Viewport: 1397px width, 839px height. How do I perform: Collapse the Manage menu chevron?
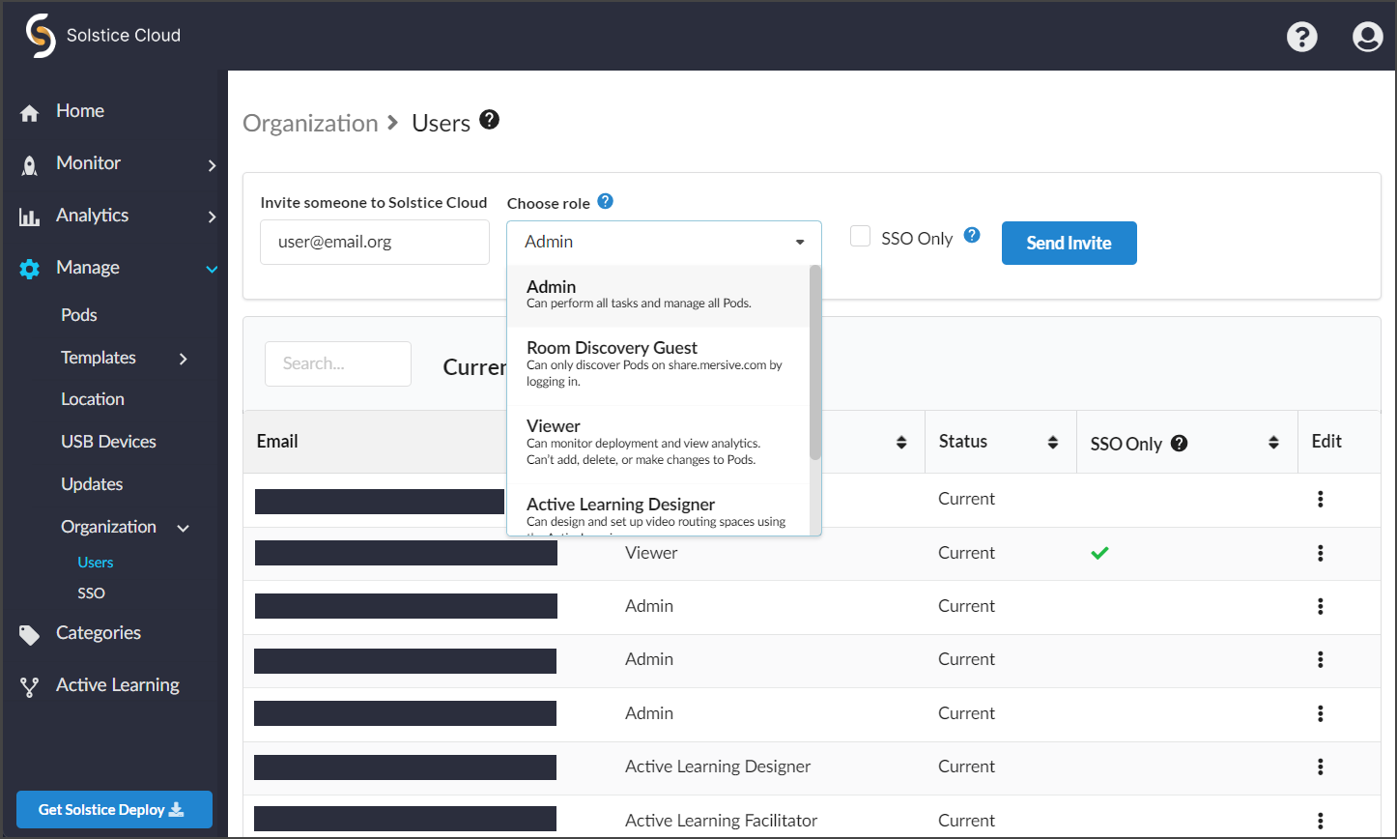(212, 270)
